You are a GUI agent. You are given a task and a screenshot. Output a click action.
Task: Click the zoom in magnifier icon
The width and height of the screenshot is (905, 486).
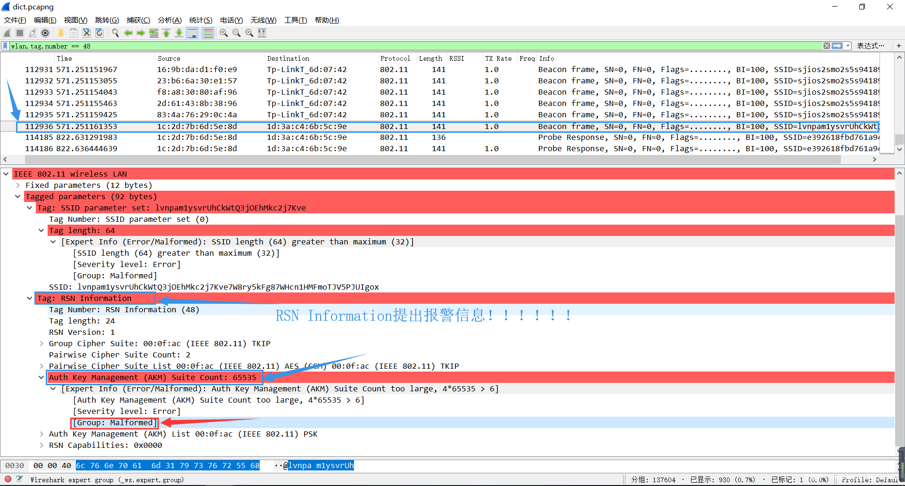pyautogui.click(x=224, y=33)
